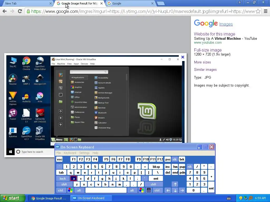Toggle the nlk (num lock) key
The height and width of the screenshot is (202, 270).
190,166
